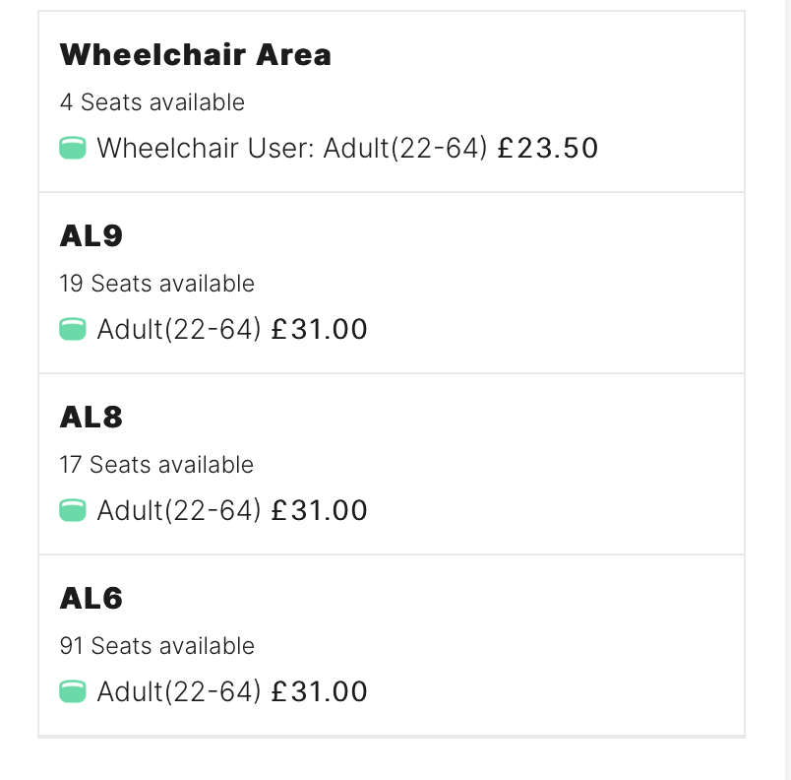This screenshot has width=791, height=780.
Task: Click the £31.00 price in AL9 row
Action: (x=320, y=329)
